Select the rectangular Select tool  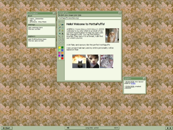[62, 22]
